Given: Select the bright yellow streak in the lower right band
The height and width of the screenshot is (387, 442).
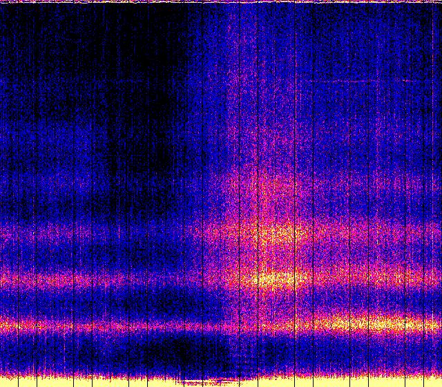Looking at the screenshot, I should (x=373, y=323).
